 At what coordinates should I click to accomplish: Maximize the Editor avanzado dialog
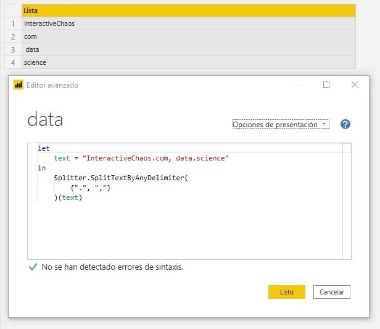coord(326,85)
